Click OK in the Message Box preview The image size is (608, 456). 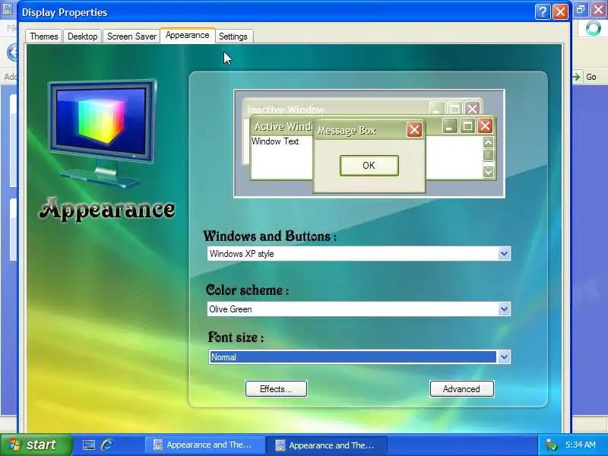point(369,166)
